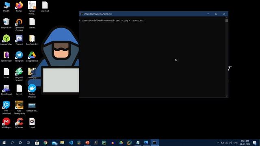
Task: Select the balenaEtcher shortcut
Action: coord(6,40)
